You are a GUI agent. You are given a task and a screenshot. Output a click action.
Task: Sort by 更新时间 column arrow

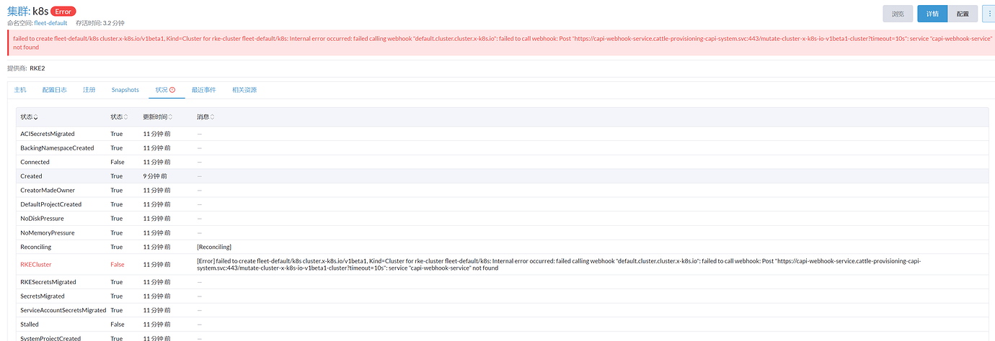pyautogui.click(x=171, y=117)
